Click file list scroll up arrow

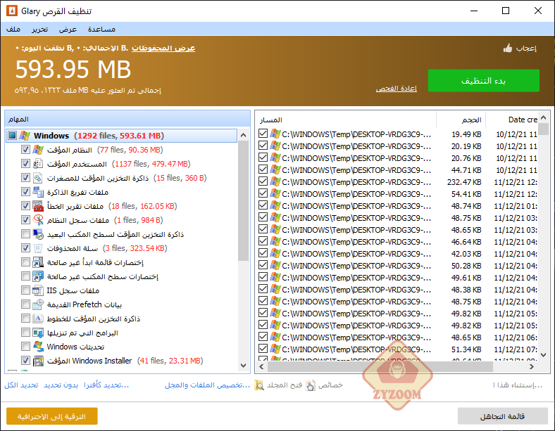pyautogui.click(x=544, y=117)
